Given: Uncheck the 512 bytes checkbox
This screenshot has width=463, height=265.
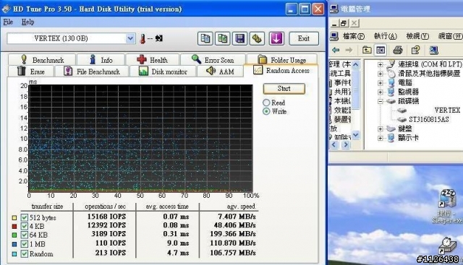Looking at the screenshot, I should [x=24, y=218].
